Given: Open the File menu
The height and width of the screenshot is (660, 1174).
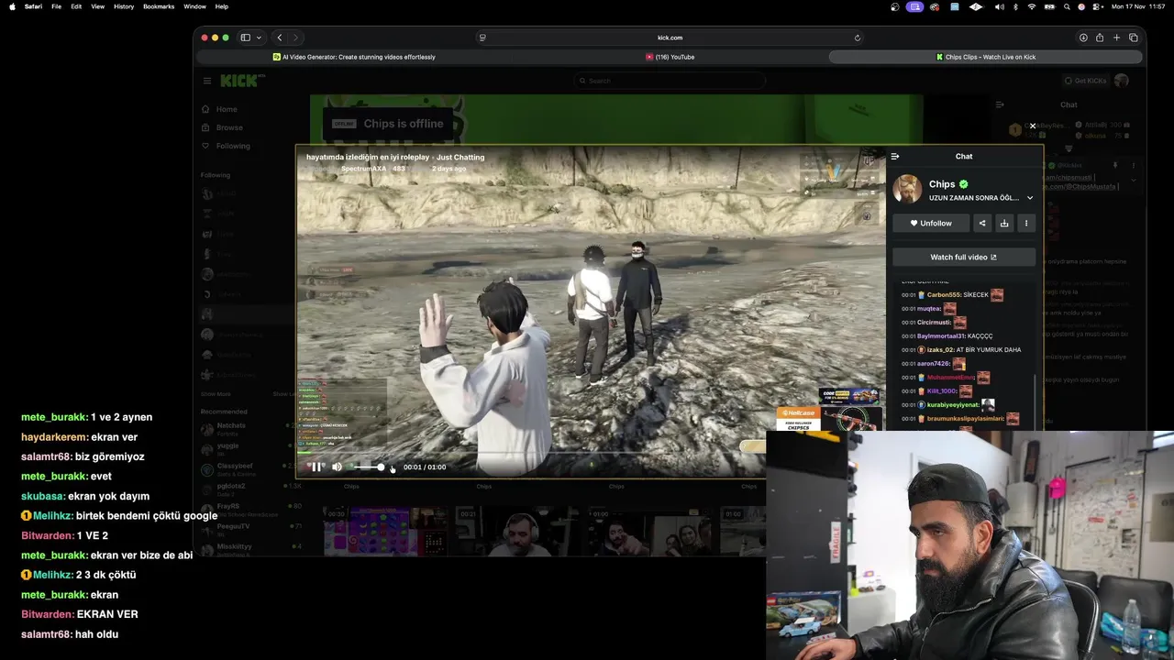Looking at the screenshot, I should pos(56,6).
